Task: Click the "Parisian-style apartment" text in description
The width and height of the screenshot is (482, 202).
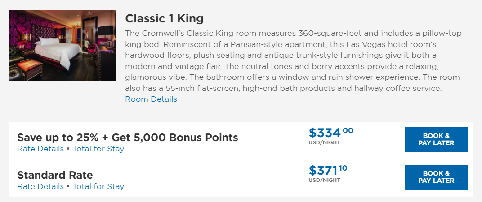Action: (x=264, y=45)
